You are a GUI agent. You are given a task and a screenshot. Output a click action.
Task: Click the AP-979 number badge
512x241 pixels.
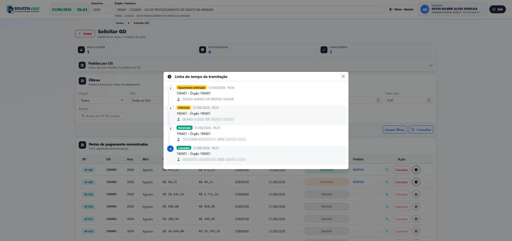coord(88,194)
